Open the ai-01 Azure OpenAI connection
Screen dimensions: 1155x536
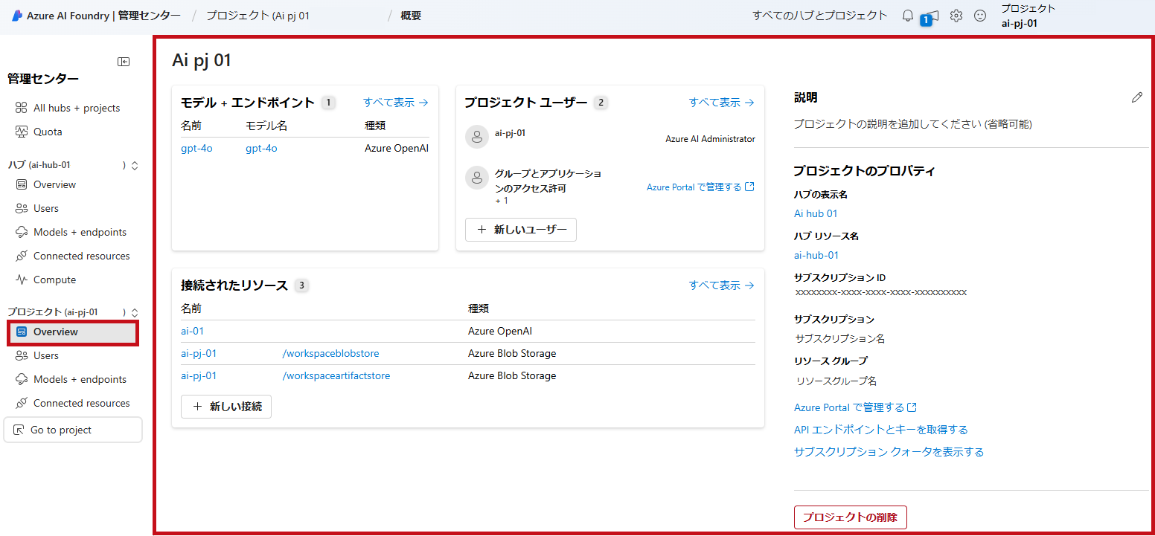tap(192, 331)
